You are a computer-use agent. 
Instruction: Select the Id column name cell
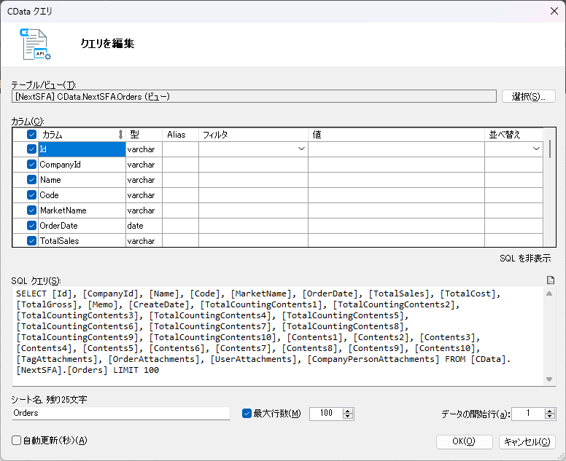tap(82, 149)
